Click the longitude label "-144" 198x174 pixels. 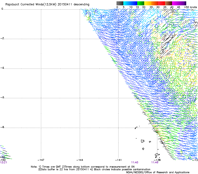pyautogui.click(x=80, y=160)
